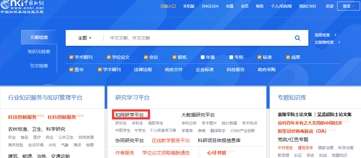Open the 登录 dropdown button
The width and height of the screenshot is (361, 158).
click(x=349, y=6)
